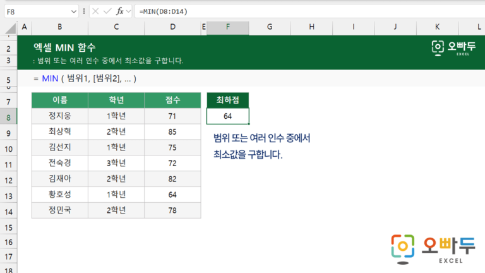Click score cell 71
This screenshot has width=485, height=273.
coord(172,116)
